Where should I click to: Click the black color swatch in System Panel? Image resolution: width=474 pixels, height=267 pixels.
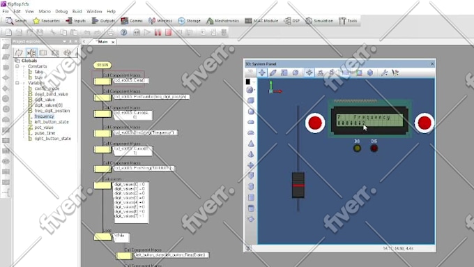pyautogui.click(x=248, y=82)
